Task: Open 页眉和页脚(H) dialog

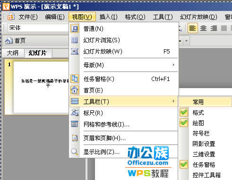Action: 124,138
